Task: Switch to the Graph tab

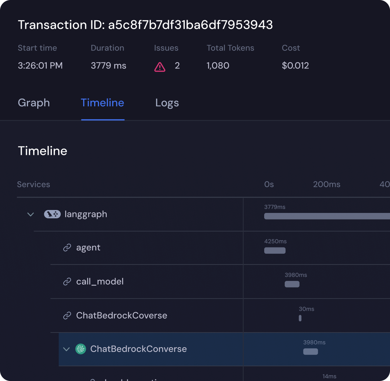Action: [34, 103]
